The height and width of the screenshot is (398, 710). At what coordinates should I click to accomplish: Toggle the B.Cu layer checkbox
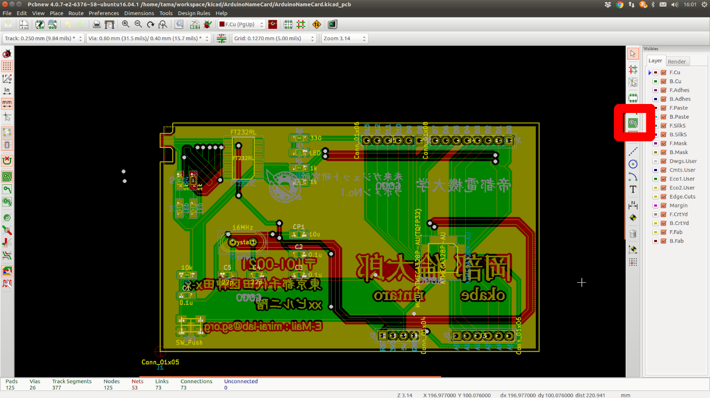[x=664, y=81]
